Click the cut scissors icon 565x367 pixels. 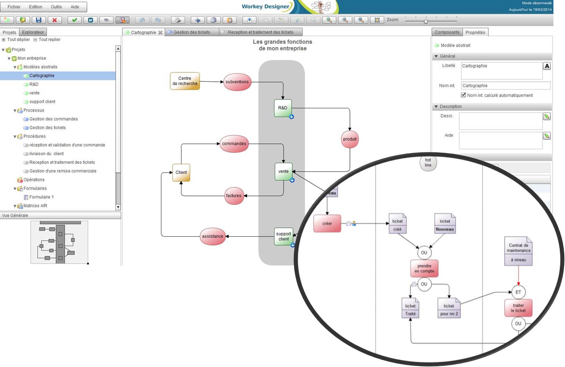(x=198, y=20)
